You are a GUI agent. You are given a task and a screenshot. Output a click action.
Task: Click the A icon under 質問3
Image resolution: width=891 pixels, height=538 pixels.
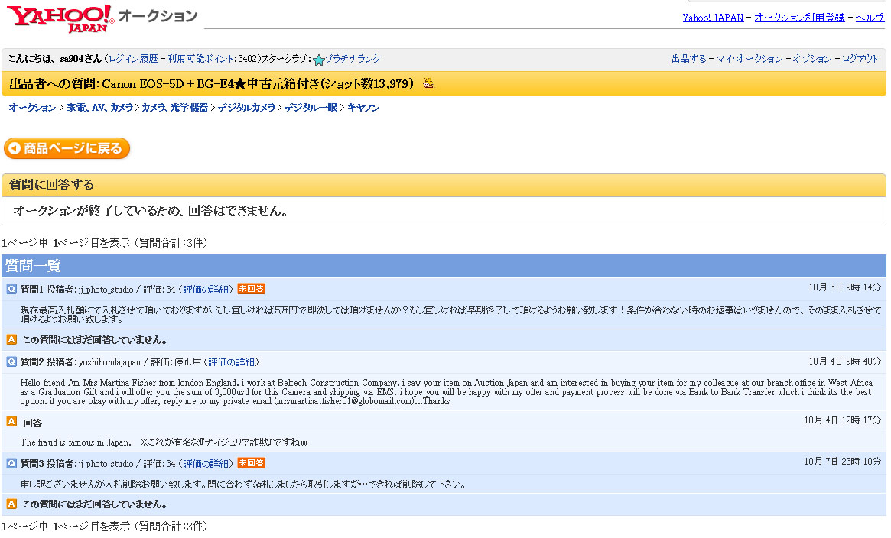pyautogui.click(x=11, y=504)
